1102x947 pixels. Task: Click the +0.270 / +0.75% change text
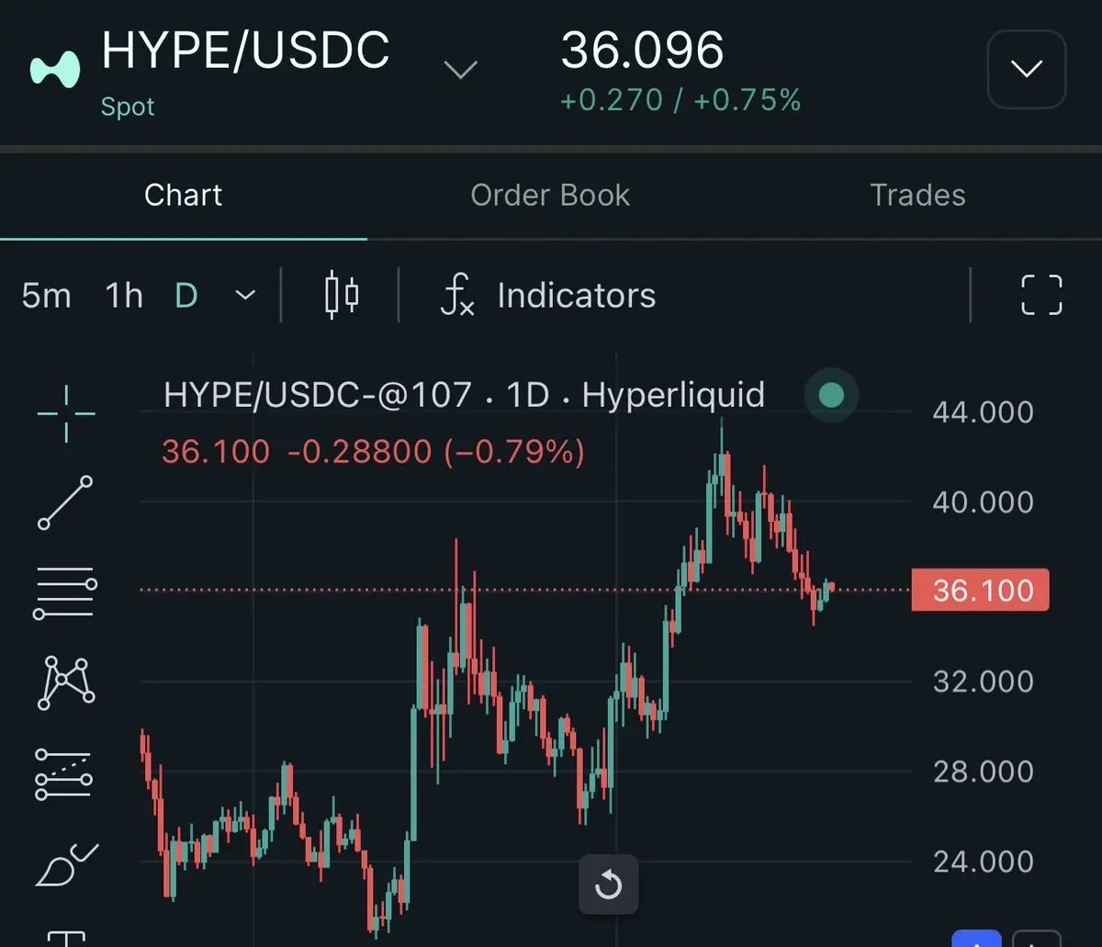tap(680, 100)
